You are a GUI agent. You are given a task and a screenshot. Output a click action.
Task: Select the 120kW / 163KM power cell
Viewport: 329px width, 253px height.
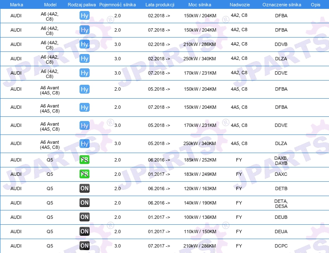pyautogui.click(x=200, y=188)
